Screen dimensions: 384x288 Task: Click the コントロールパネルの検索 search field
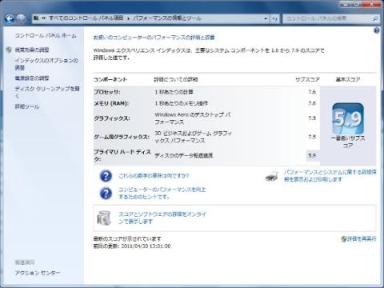(x=330, y=18)
